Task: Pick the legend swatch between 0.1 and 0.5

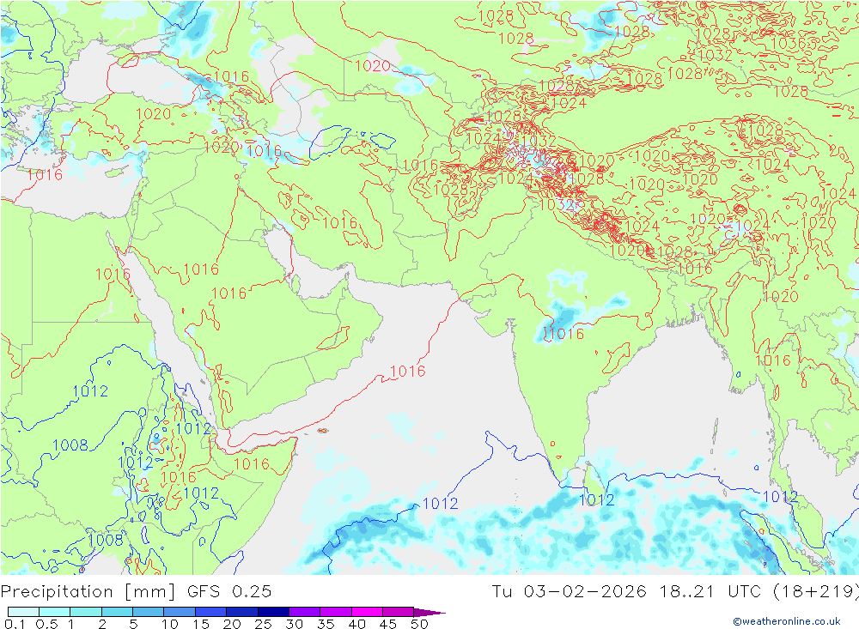Action: click(x=23, y=612)
